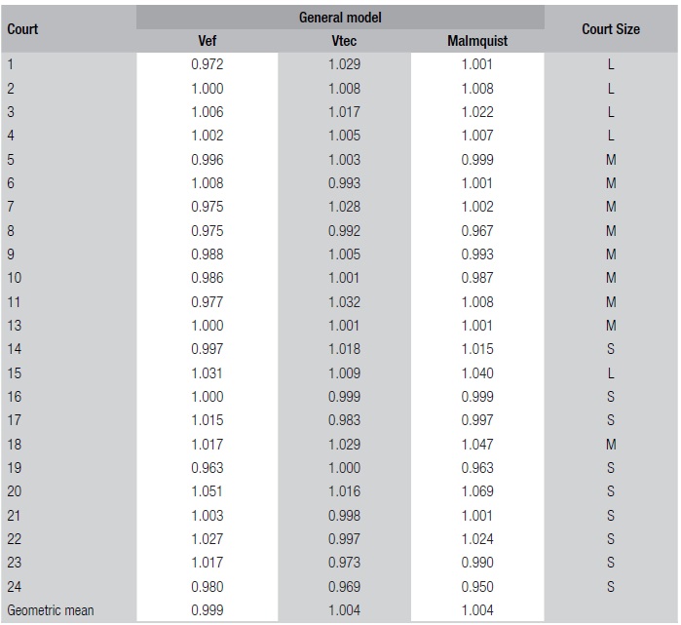Click Malmquist value 1.047 for Court 18

coord(477,444)
